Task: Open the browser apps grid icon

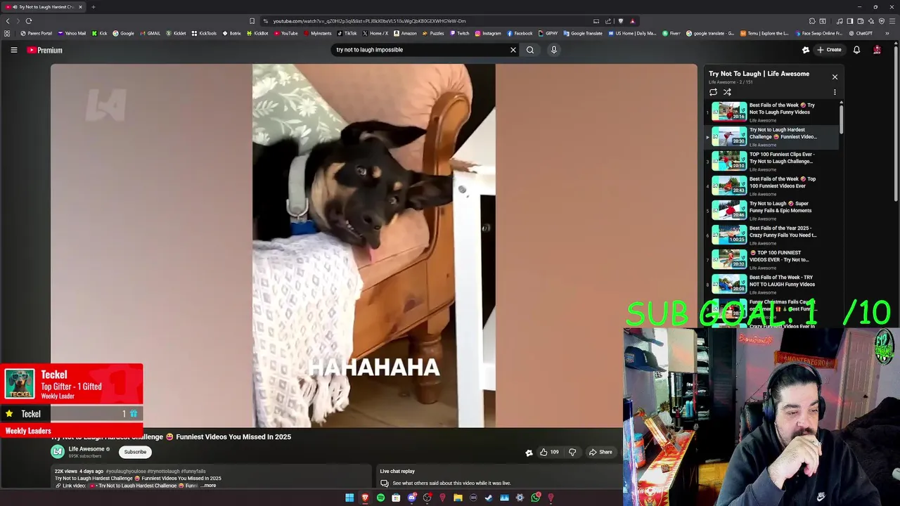Action: [x=7, y=33]
